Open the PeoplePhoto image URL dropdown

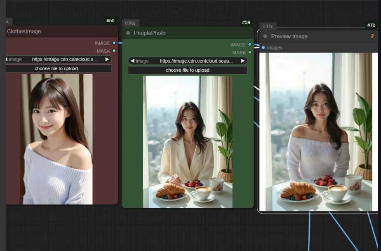[x=188, y=61]
